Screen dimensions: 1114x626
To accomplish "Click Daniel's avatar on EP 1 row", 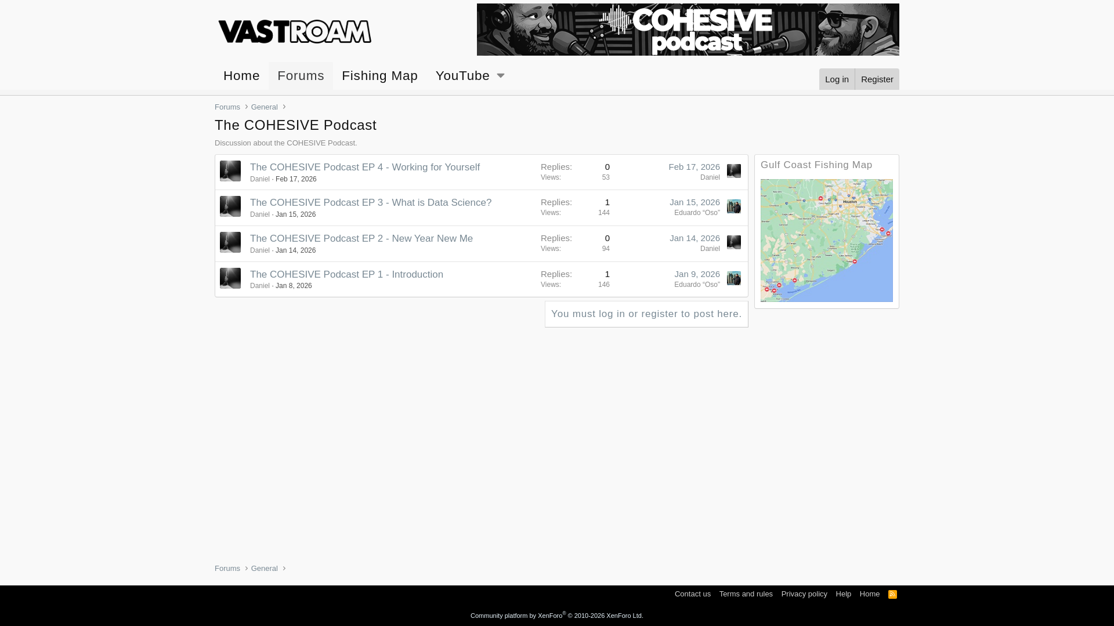I will [230, 278].
